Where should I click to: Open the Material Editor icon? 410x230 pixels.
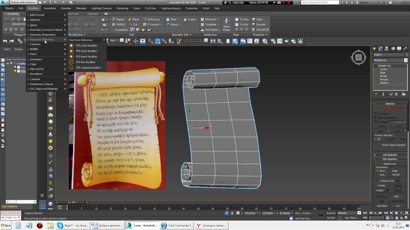[265, 41]
